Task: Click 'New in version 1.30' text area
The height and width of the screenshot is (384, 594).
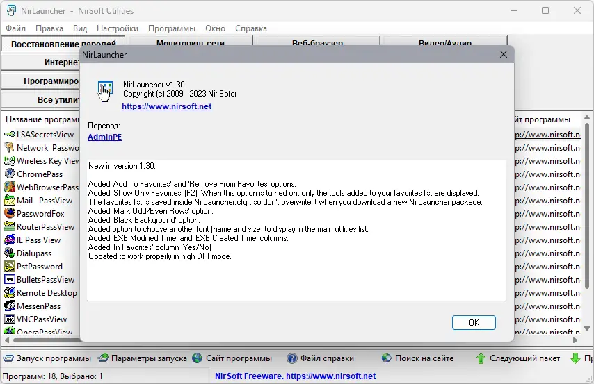Action: tap(296, 230)
